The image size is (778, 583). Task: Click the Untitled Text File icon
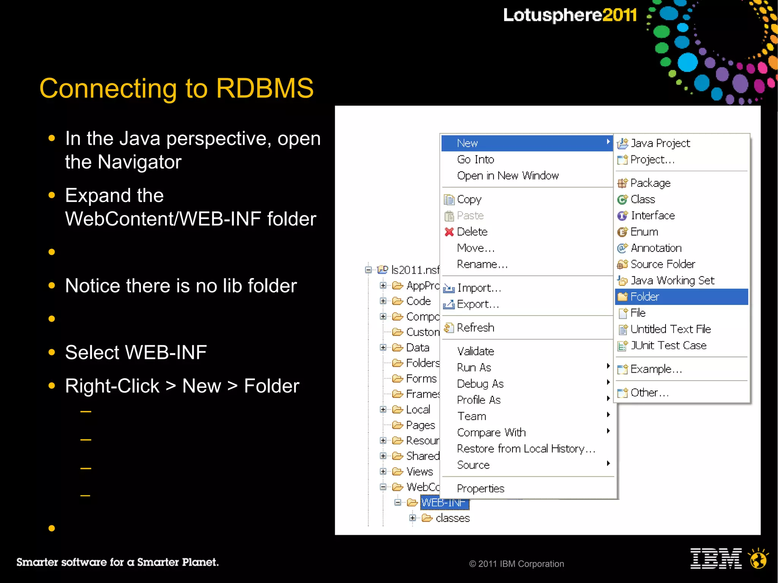623,329
